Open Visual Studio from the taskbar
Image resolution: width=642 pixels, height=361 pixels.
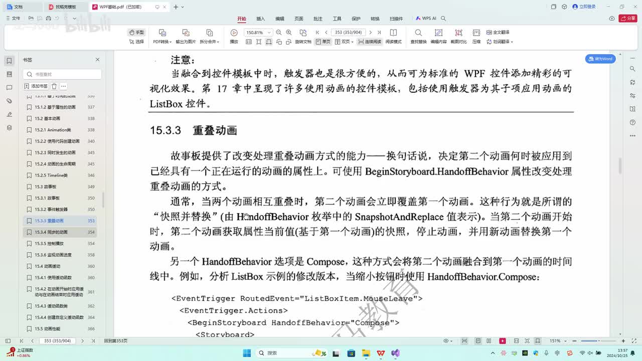point(396,353)
